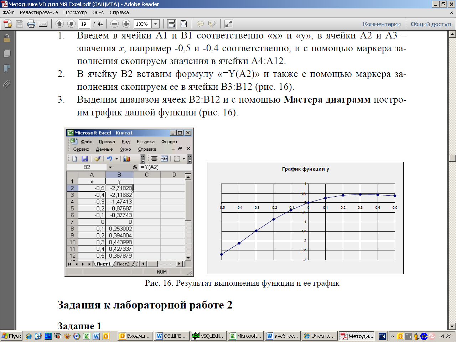Click the Save file floppy icon
This screenshot has height=342, width=456.
pos(20,24)
